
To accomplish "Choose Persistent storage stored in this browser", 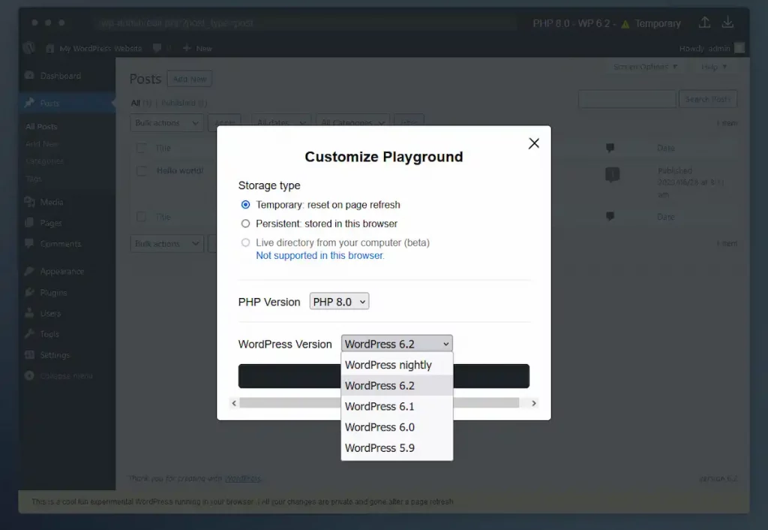I will pos(245,224).
